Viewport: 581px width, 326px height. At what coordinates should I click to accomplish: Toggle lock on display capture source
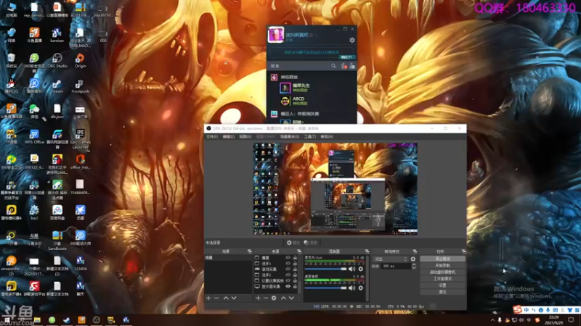pos(295,286)
